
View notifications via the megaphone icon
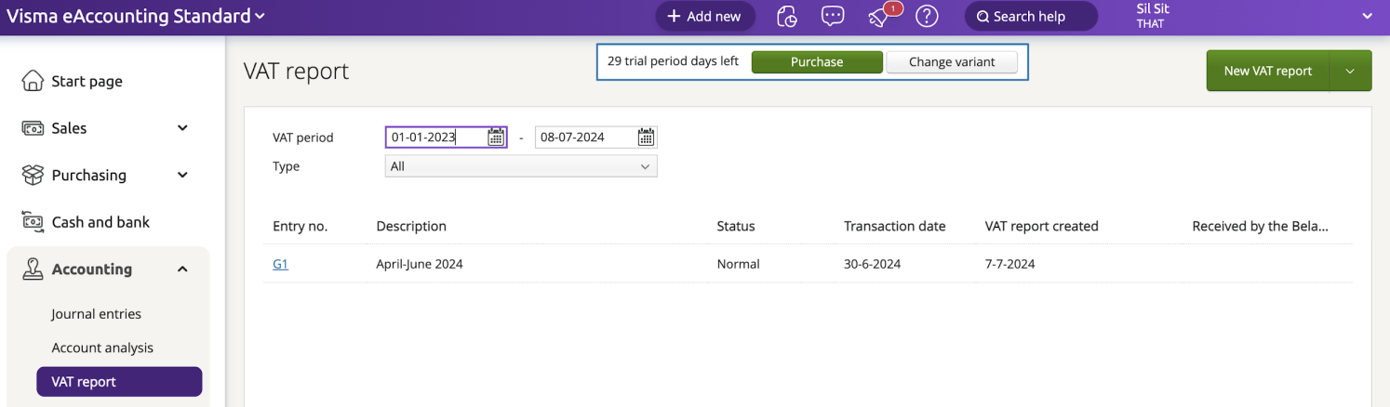[880, 17]
